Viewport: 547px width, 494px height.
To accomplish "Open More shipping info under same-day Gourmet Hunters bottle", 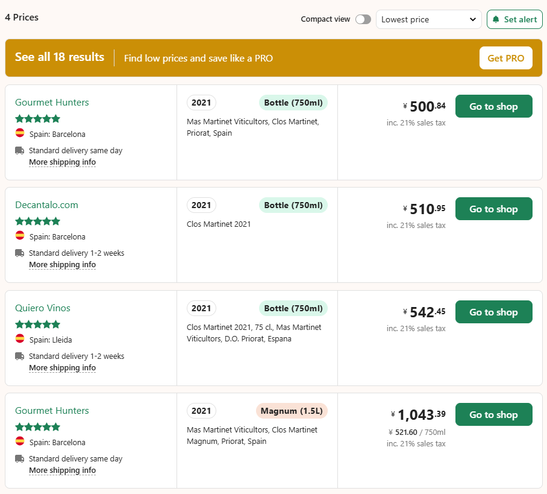I will point(62,162).
